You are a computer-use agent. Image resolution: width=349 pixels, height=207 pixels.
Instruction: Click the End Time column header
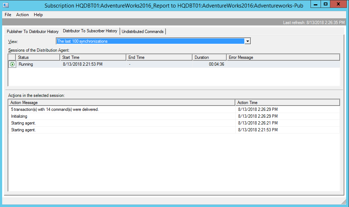tap(159, 57)
